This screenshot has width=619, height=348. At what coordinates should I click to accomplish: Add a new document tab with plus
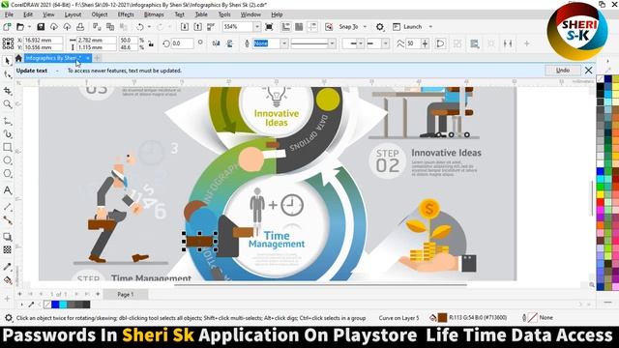click(97, 58)
